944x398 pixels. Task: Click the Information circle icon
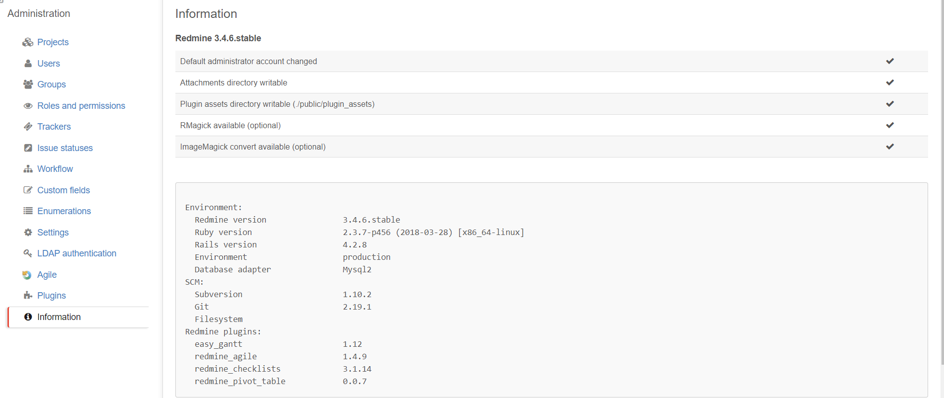point(28,317)
